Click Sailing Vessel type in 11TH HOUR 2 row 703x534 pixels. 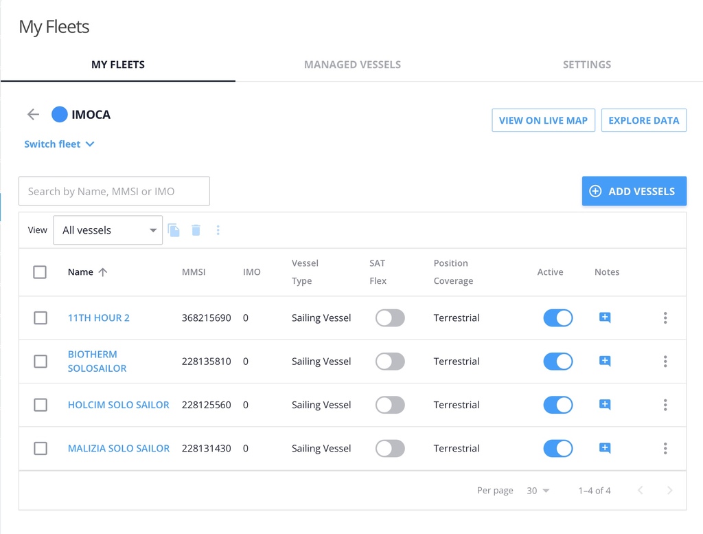click(x=321, y=318)
